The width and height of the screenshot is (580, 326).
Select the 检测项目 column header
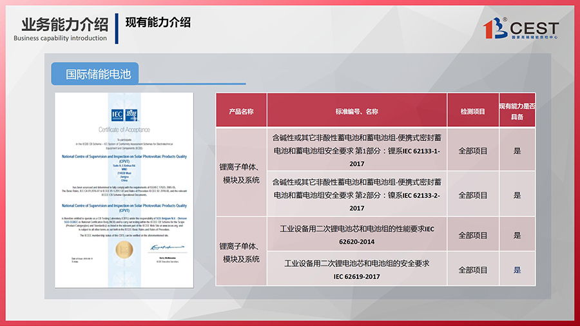click(473, 111)
